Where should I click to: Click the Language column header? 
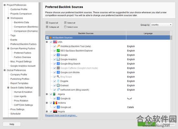(x=148, y=33)
